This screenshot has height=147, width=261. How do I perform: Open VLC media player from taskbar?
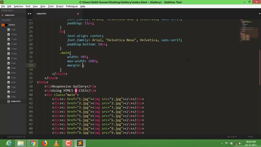[x=56, y=143]
